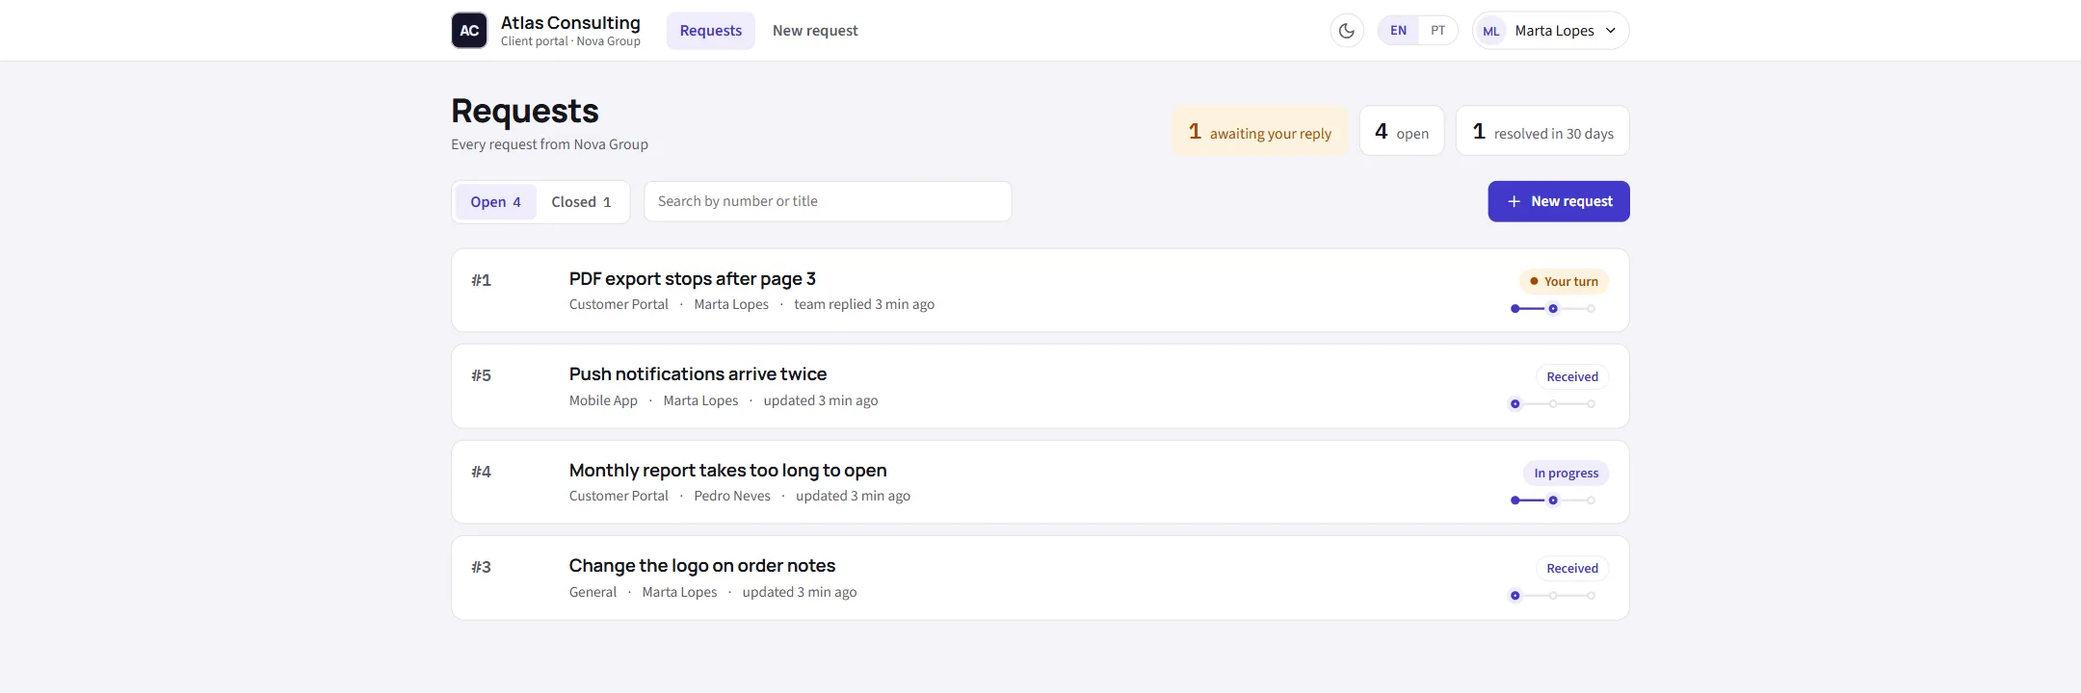Click the request number #4

coord(481,472)
